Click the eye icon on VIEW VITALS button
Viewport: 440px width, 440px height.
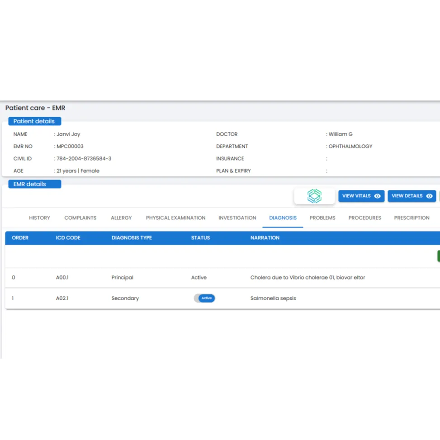coord(378,196)
